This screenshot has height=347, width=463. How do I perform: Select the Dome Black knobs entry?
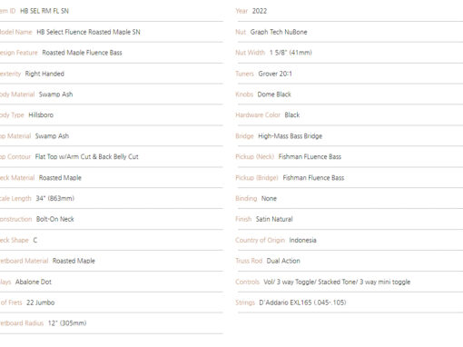[274, 94]
